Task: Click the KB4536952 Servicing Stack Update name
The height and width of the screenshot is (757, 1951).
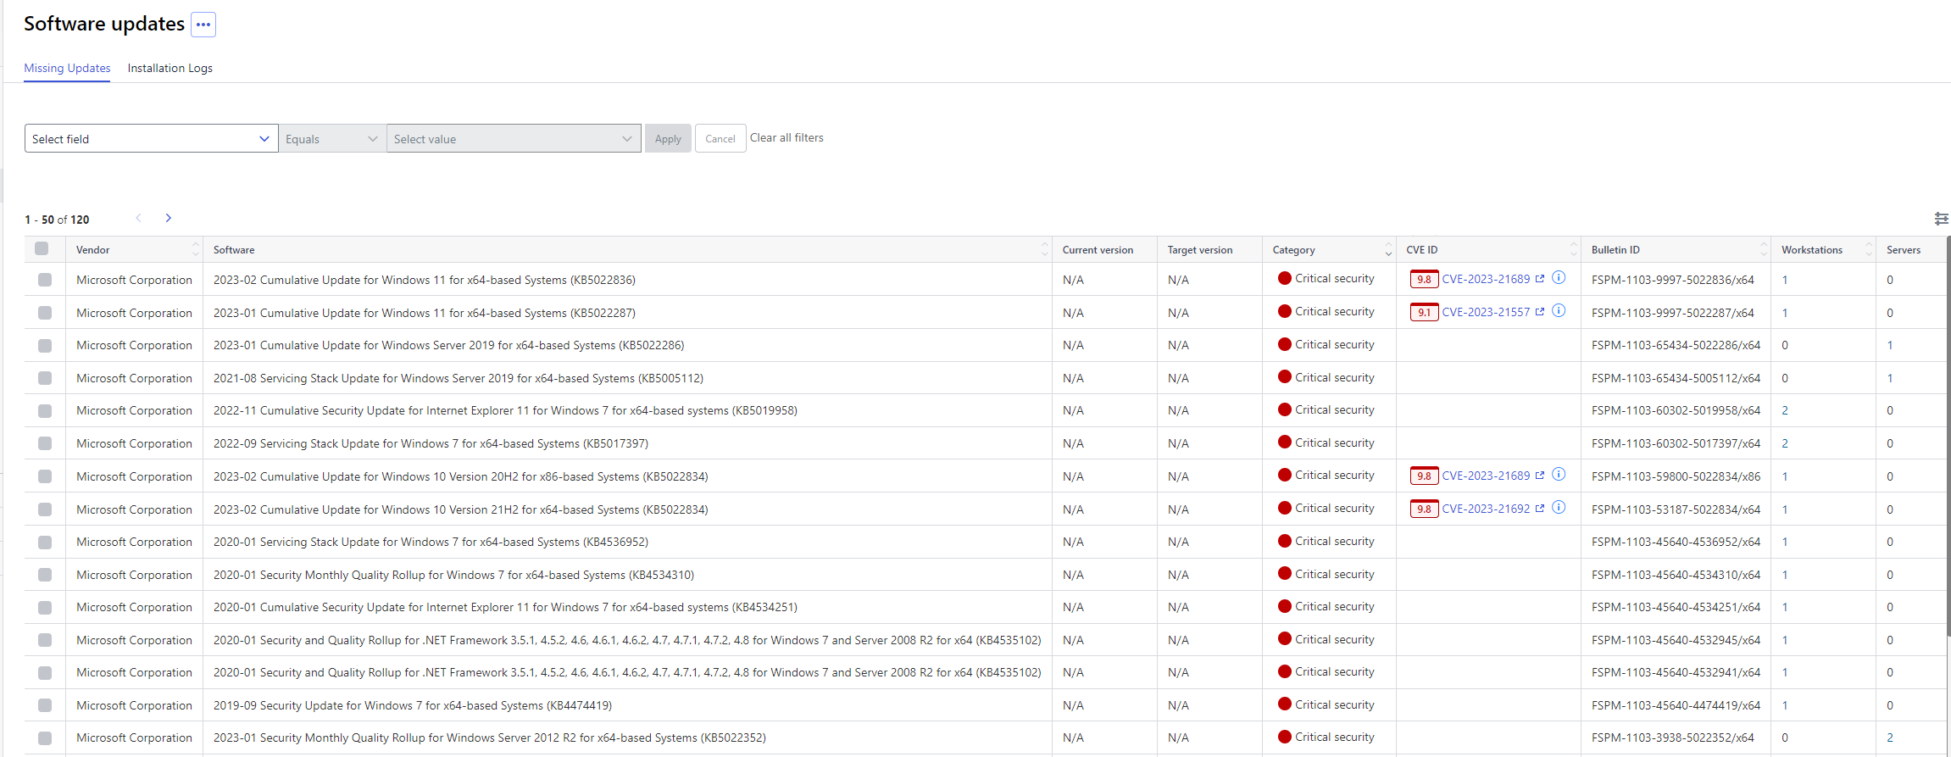Action: pos(431,542)
